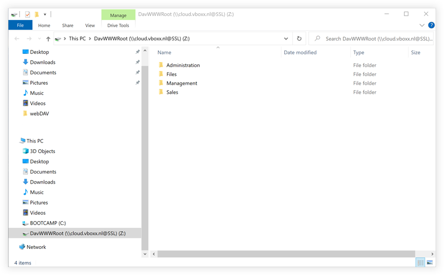Select the Sales folder
Screen dimensions: 444x275
tap(172, 92)
